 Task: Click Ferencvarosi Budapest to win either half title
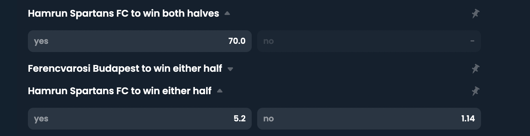(125, 69)
